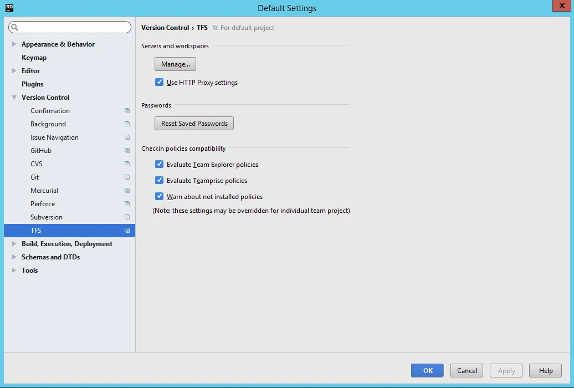Image resolution: width=574 pixels, height=388 pixels.
Task: Open the Git settings page
Action: pyautogui.click(x=35, y=177)
